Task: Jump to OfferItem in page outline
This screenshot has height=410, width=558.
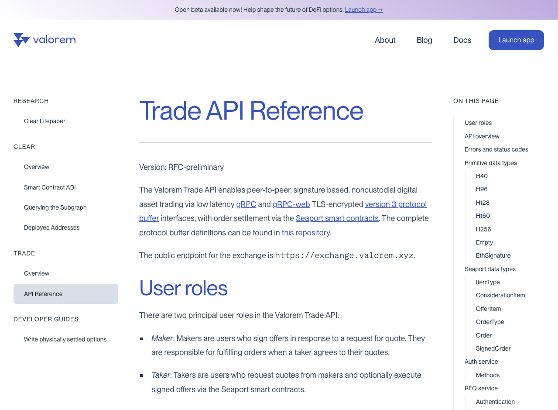Action: click(x=489, y=309)
